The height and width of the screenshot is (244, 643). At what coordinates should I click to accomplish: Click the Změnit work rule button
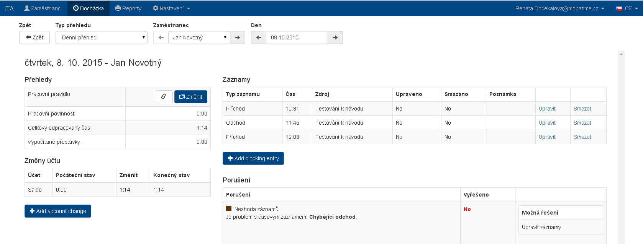tap(191, 97)
